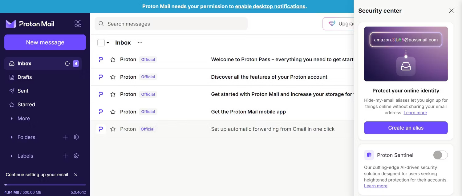Screen dimensions: 462x196
Task: Open the Inbox more options menu
Action: pyautogui.click(x=140, y=42)
